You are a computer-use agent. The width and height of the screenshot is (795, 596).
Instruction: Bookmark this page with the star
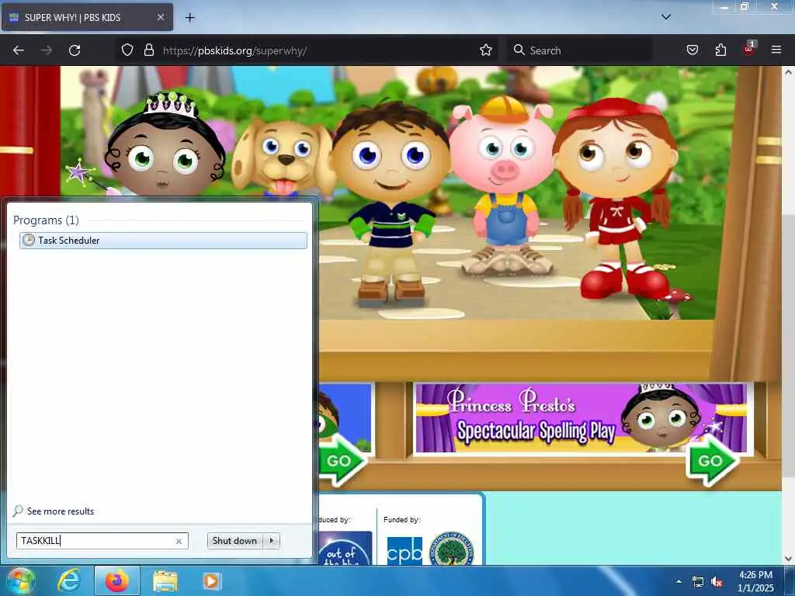486,50
